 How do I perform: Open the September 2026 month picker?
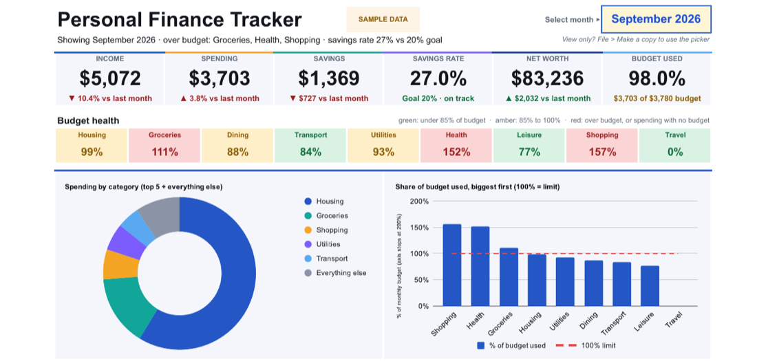click(x=656, y=19)
